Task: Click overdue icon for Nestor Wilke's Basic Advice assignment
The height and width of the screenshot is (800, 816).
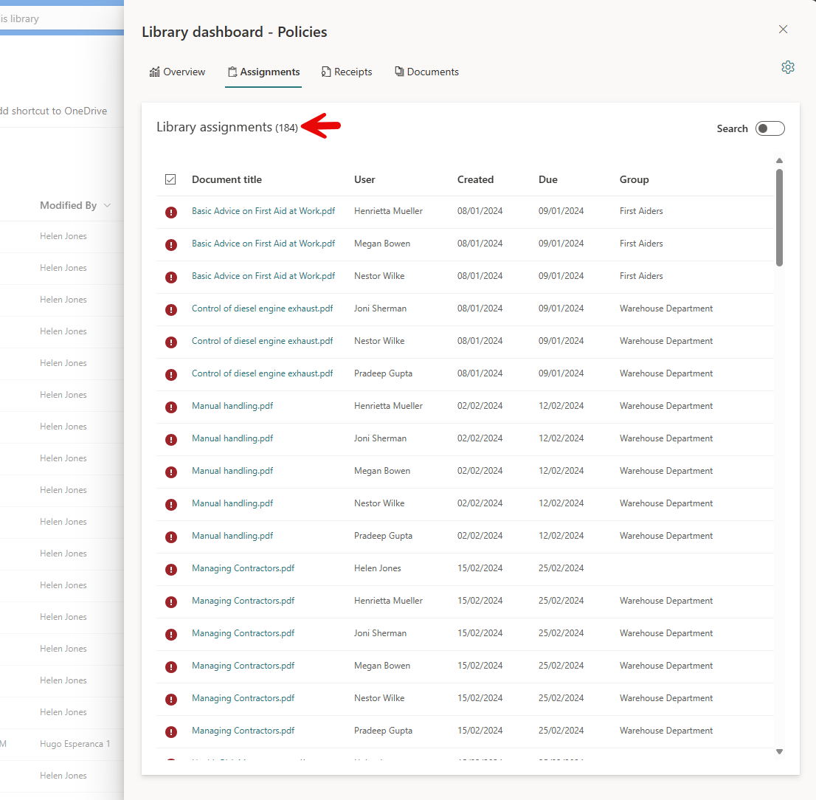Action: [x=170, y=277]
